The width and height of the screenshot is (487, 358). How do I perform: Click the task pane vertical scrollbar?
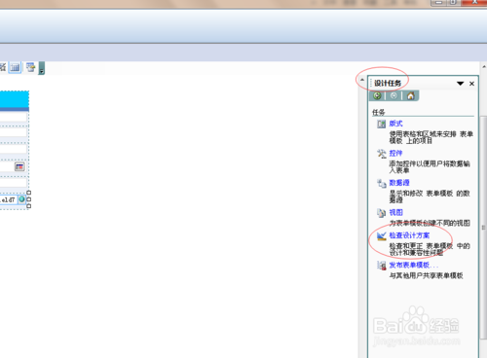(483, 227)
